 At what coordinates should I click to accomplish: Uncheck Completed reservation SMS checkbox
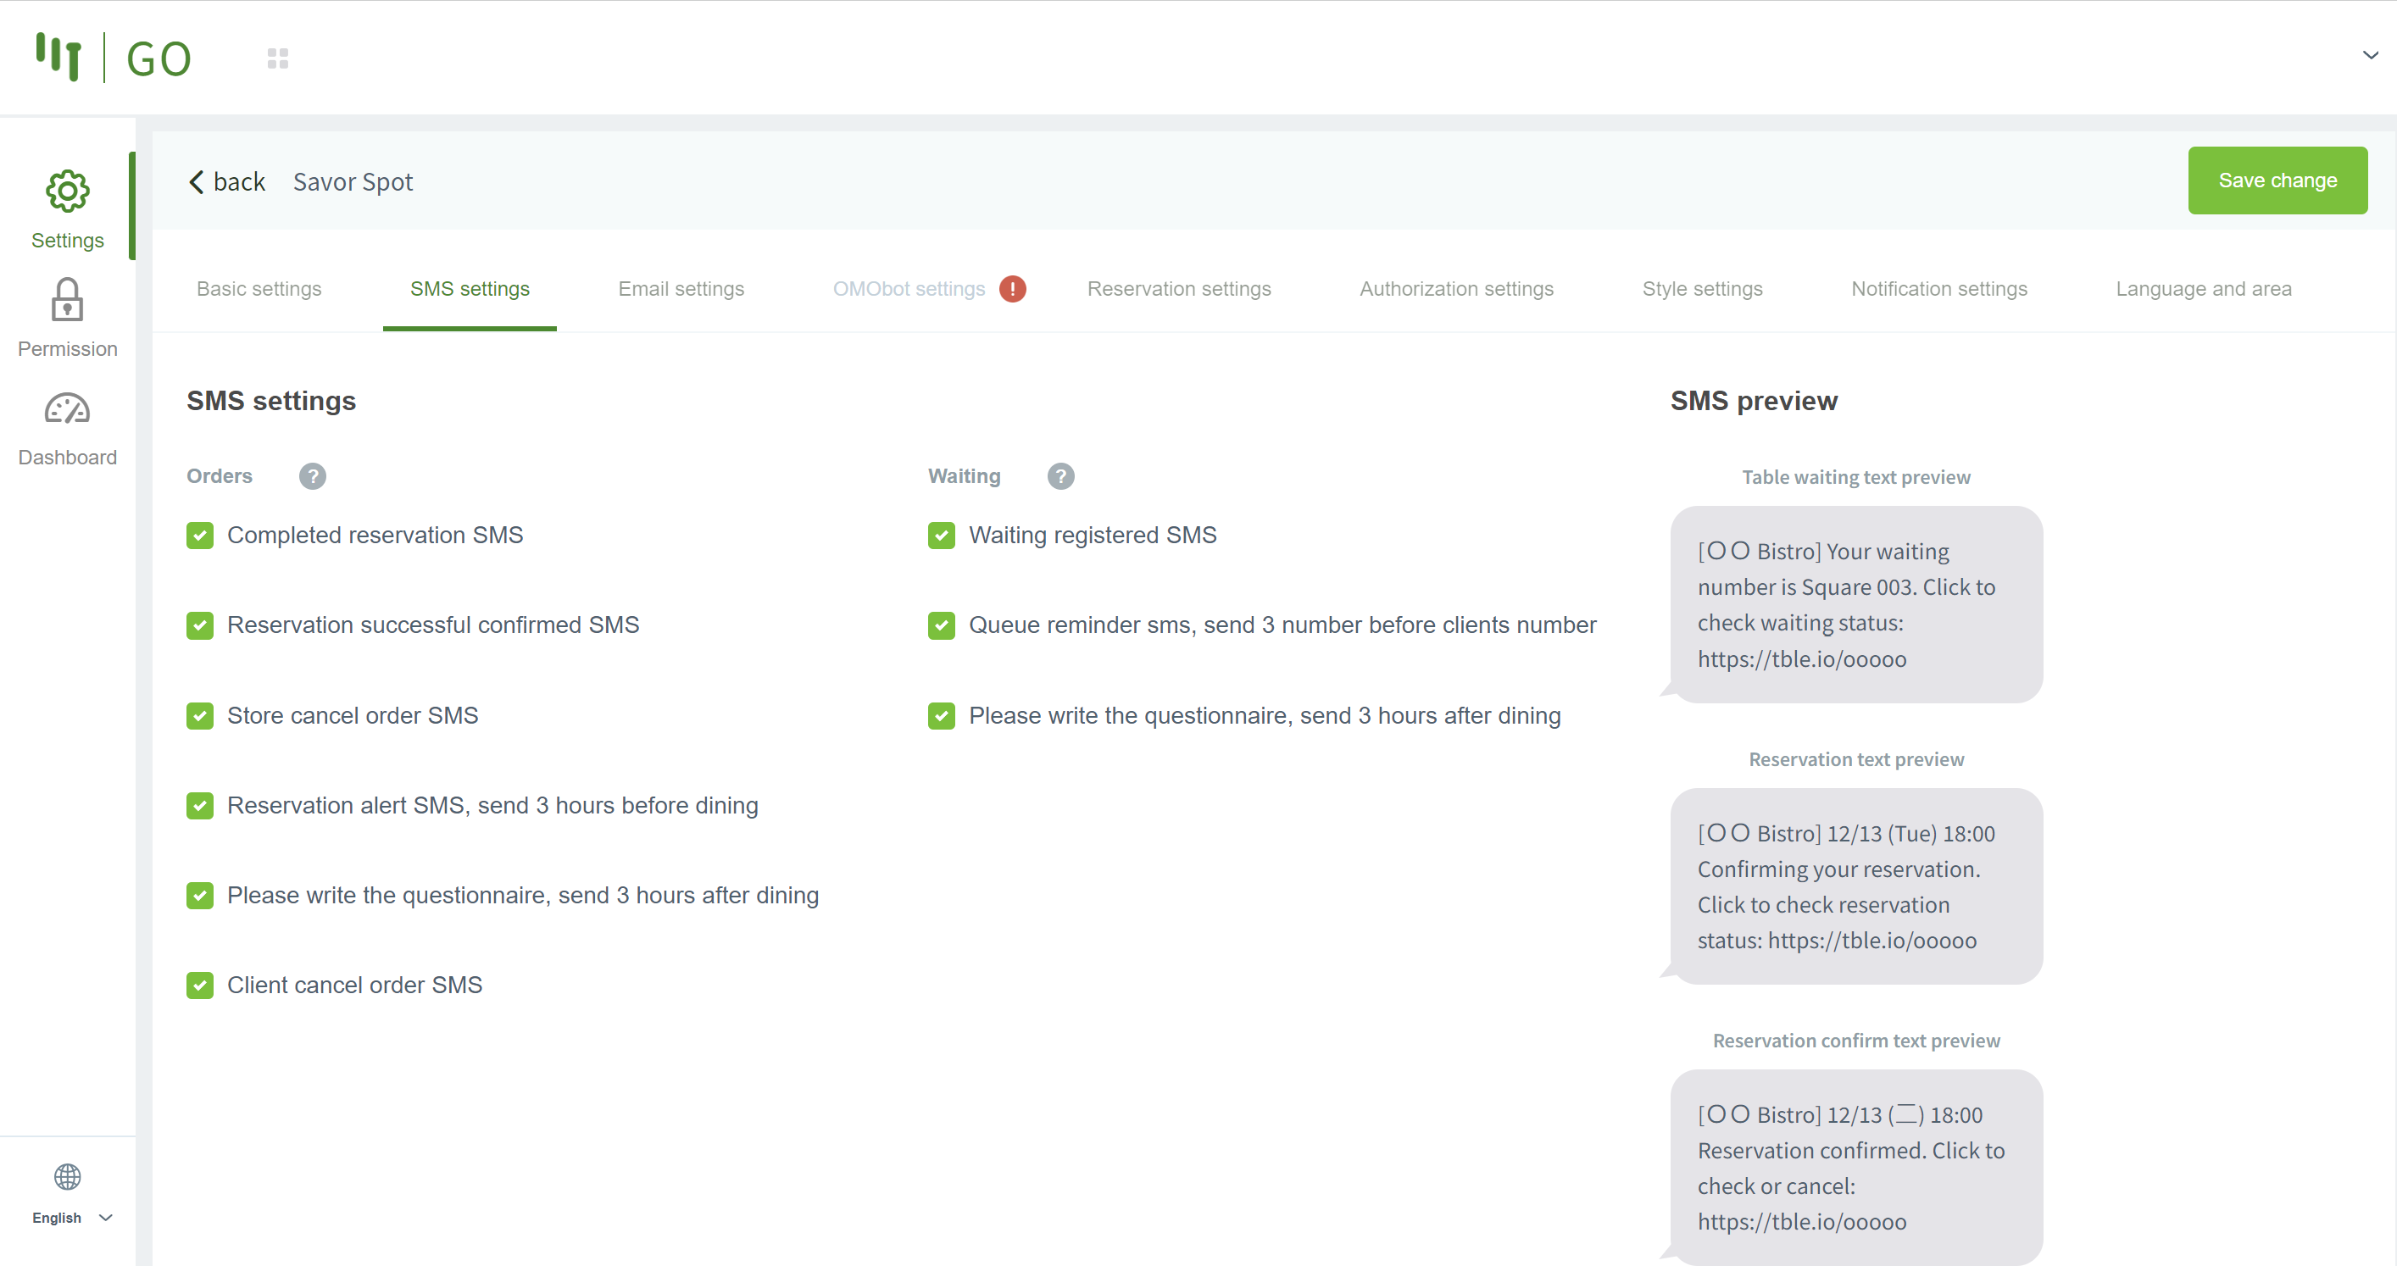coord(200,536)
